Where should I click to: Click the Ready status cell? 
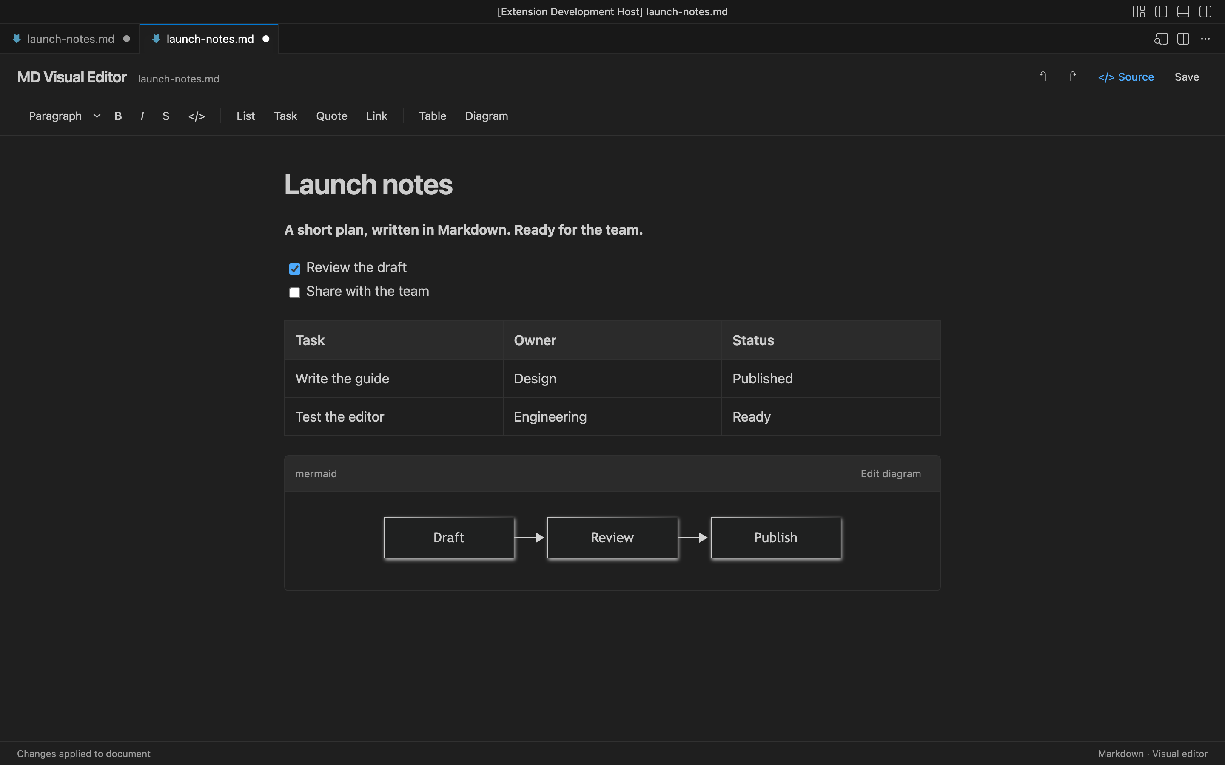tap(831, 417)
